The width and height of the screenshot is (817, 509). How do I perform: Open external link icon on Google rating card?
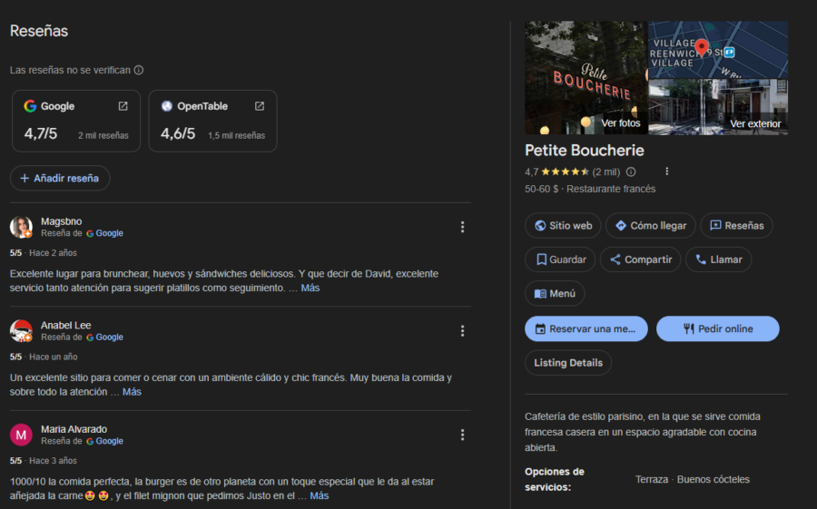[x=123, y=106]
